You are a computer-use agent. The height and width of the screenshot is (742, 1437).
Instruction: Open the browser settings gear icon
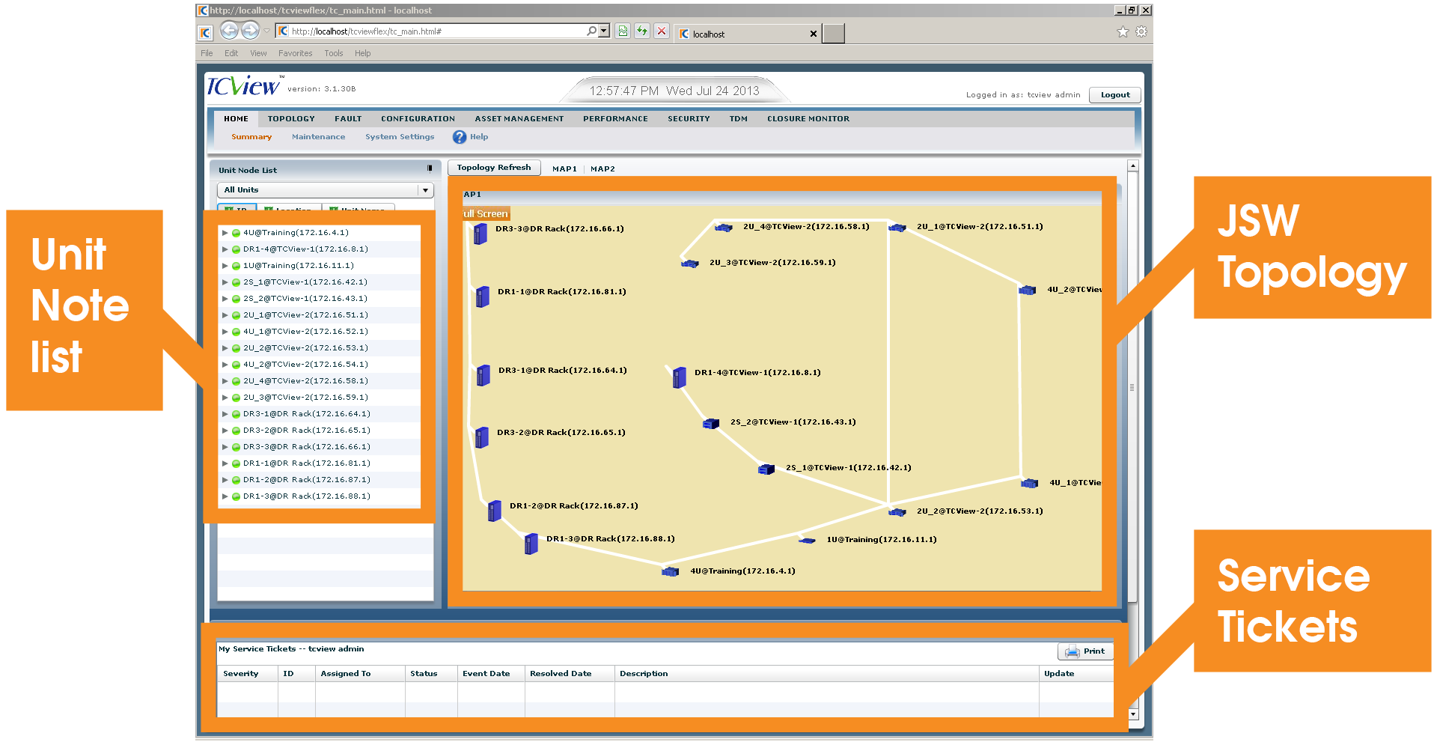tap(1141, 31)
